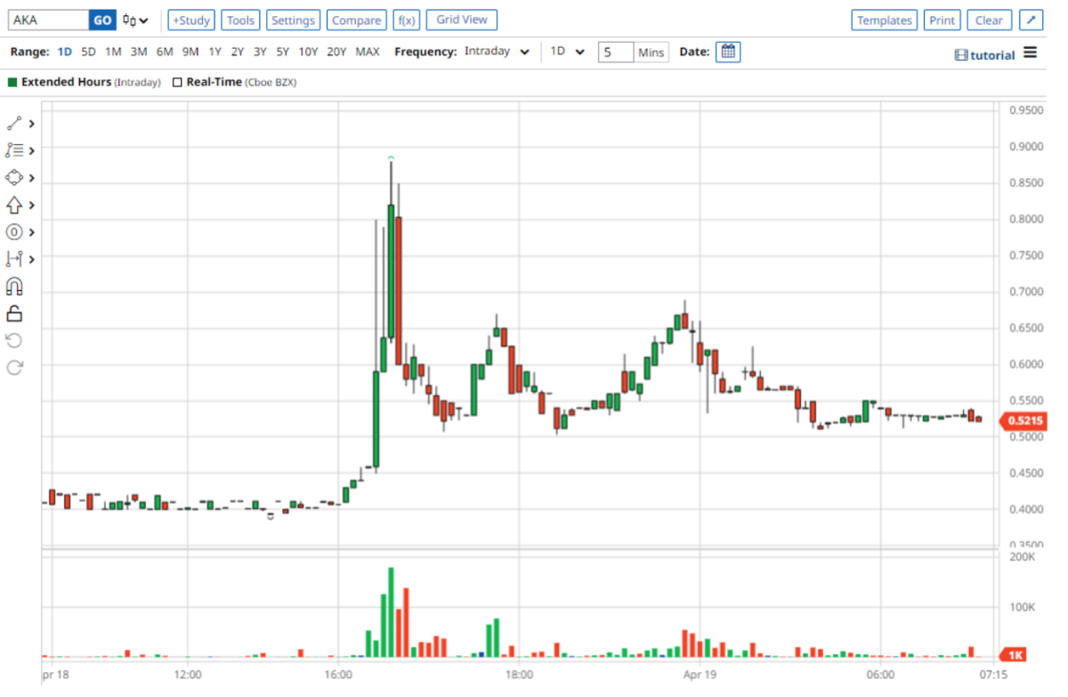Screen dimensions: 1068x697
Task: Click the 1K volume label
Action: 1014,654
